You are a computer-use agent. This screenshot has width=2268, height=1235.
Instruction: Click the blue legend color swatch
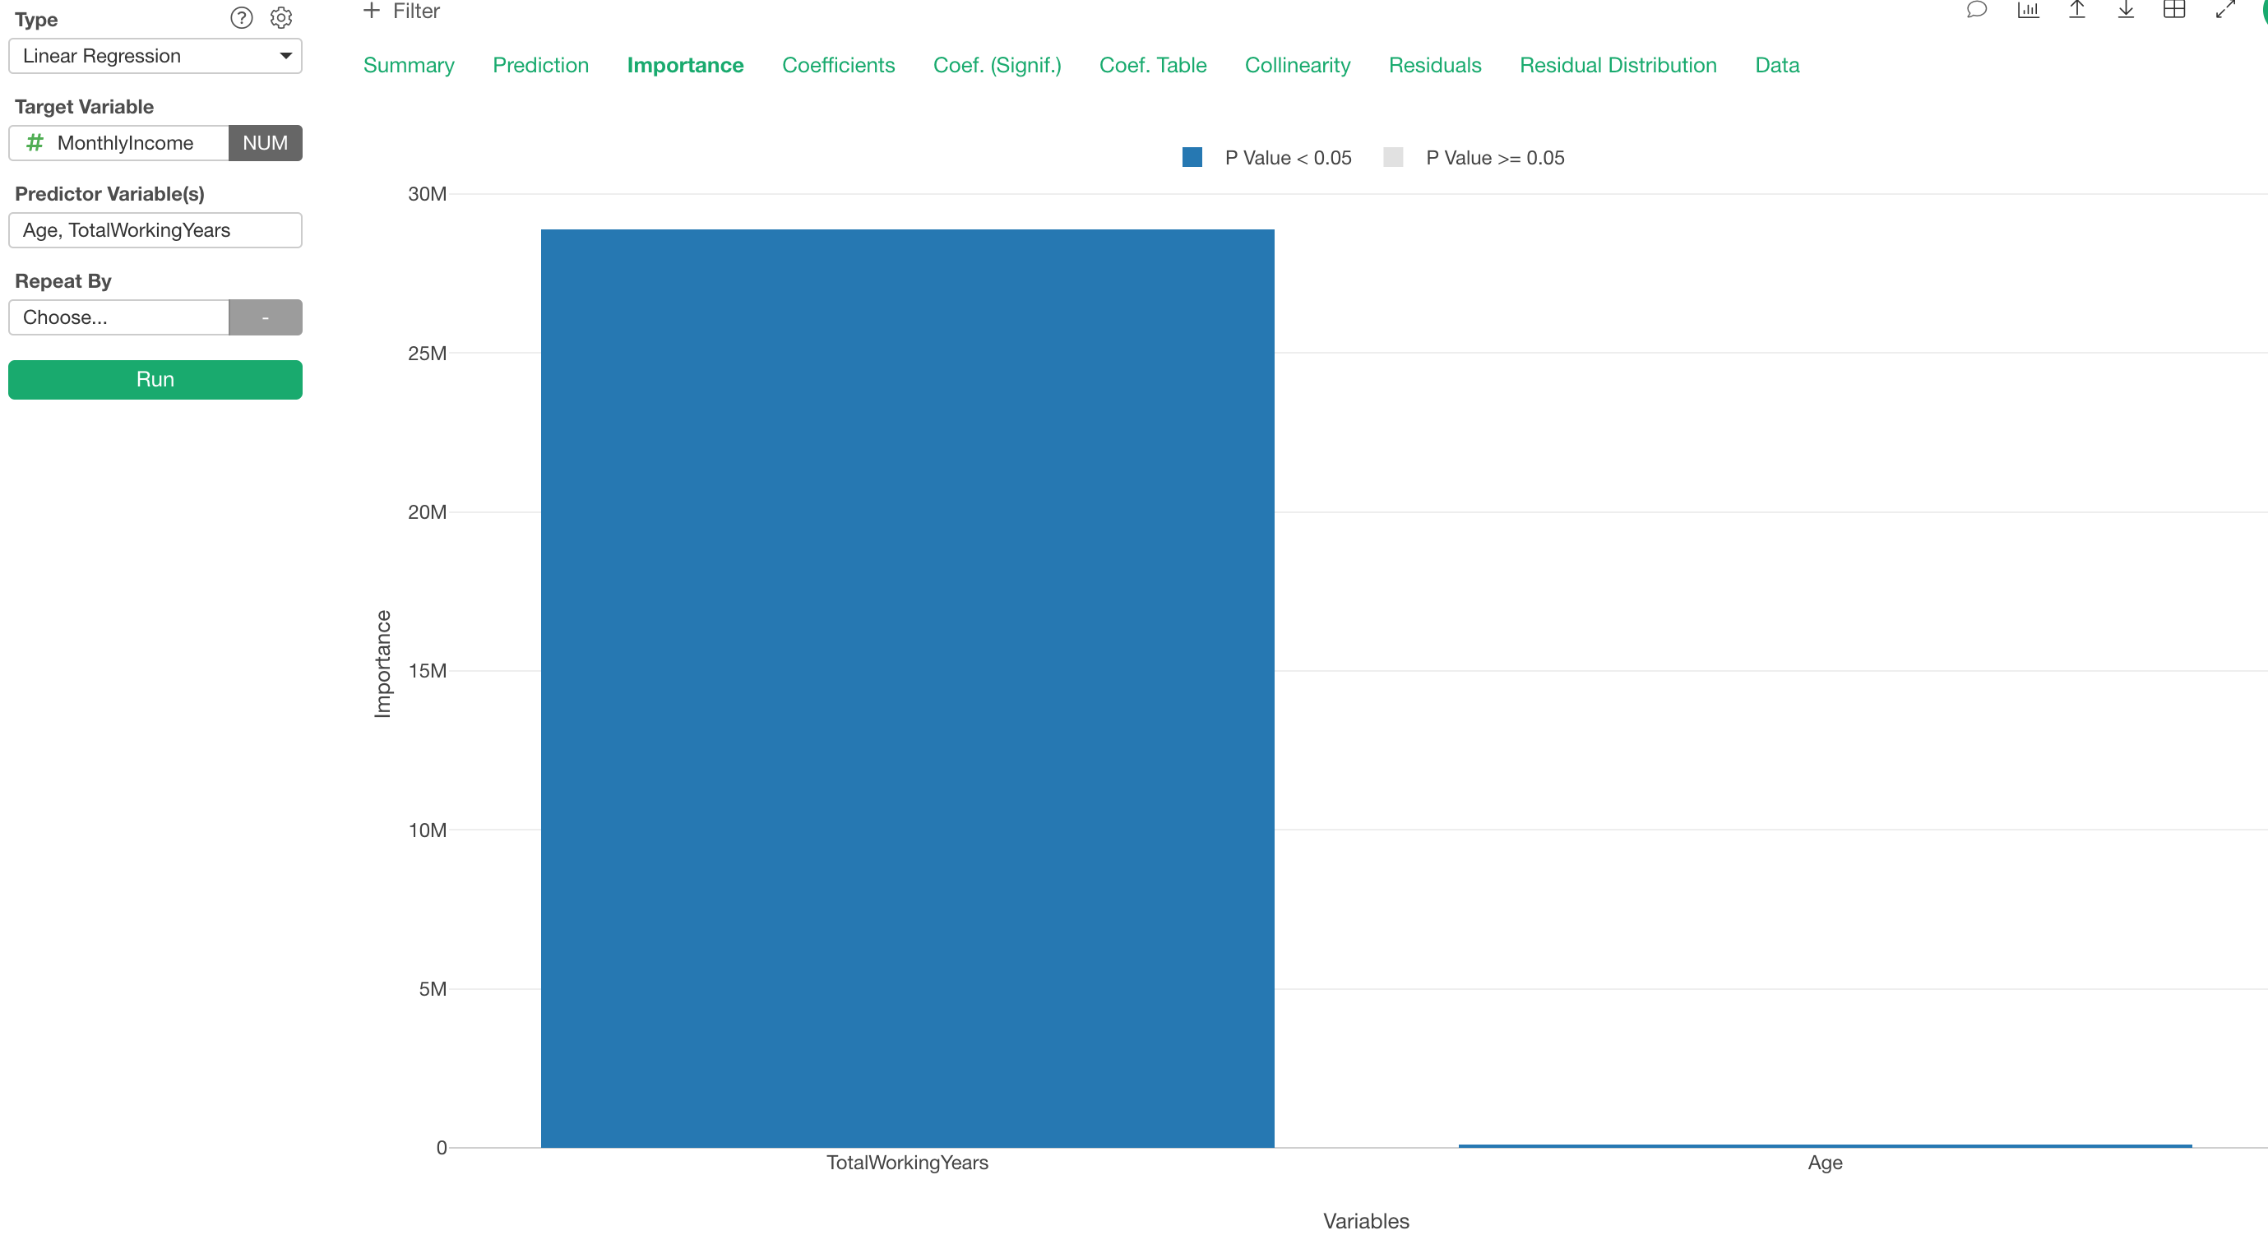(x=1192, y=157)
